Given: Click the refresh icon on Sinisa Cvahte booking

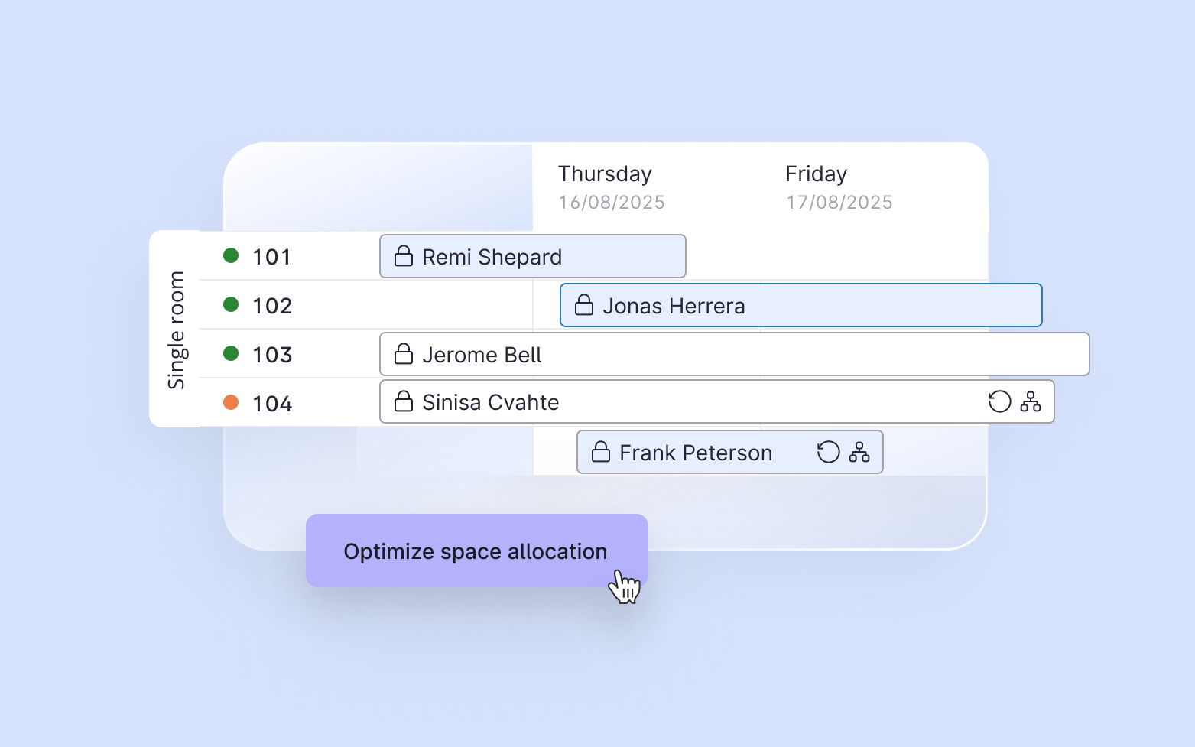Looking at the screenshot, I should (x=999, y=401).
